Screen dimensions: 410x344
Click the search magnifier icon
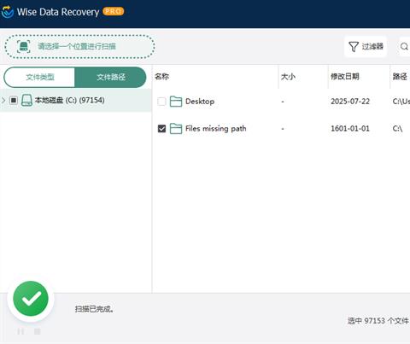(404, 46)
